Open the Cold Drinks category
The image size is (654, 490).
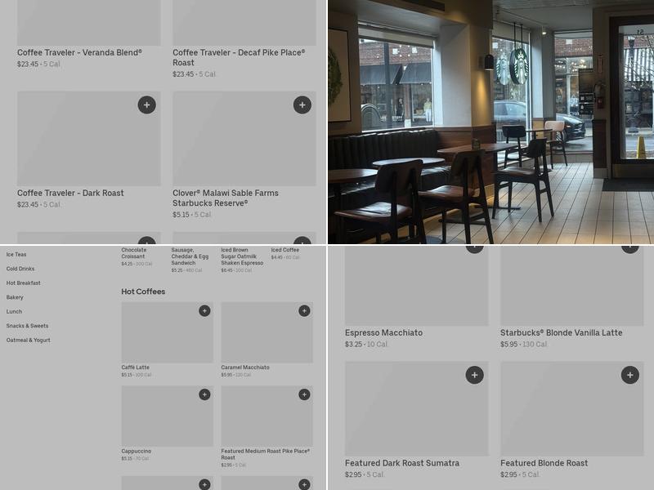click(x=20, y=269)
